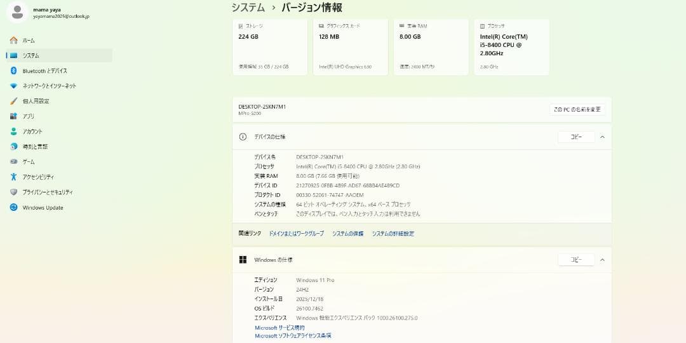Open the Domain or workgroup link
Screen dimensions: 686x343
tap(296, 234)
